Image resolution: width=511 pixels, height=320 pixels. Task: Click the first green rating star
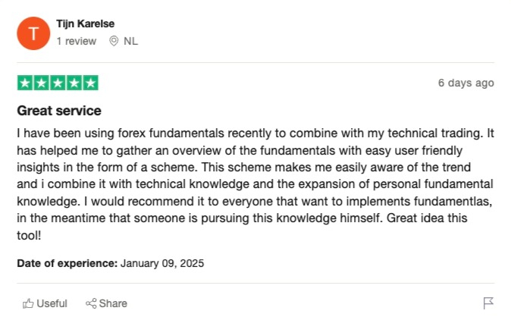(x=25, y=83)
